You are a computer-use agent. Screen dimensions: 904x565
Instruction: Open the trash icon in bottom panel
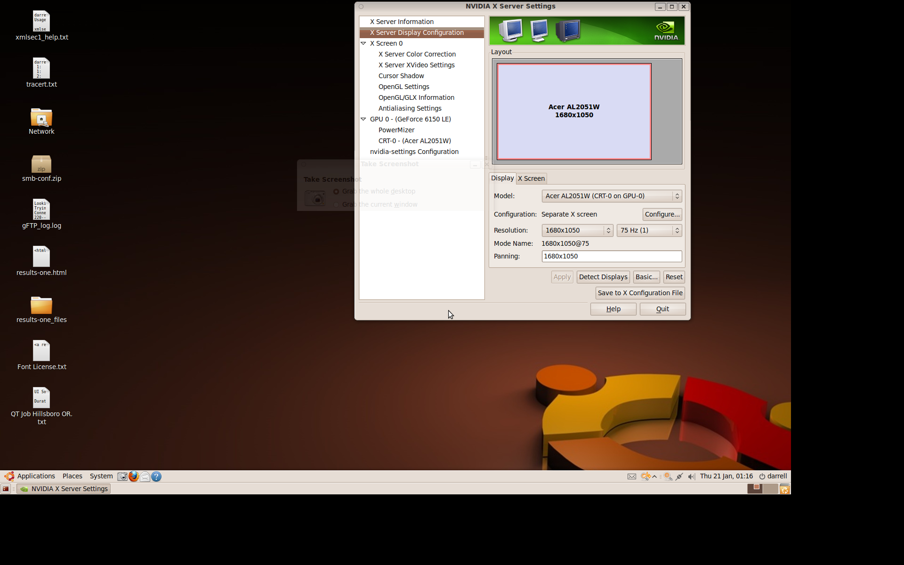coord(784,489)
